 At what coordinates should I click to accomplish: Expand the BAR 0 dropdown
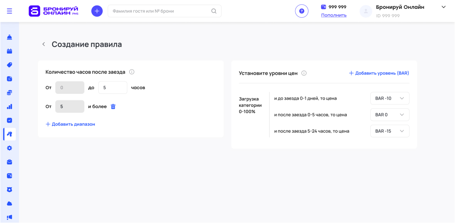[x=389, y=115]
